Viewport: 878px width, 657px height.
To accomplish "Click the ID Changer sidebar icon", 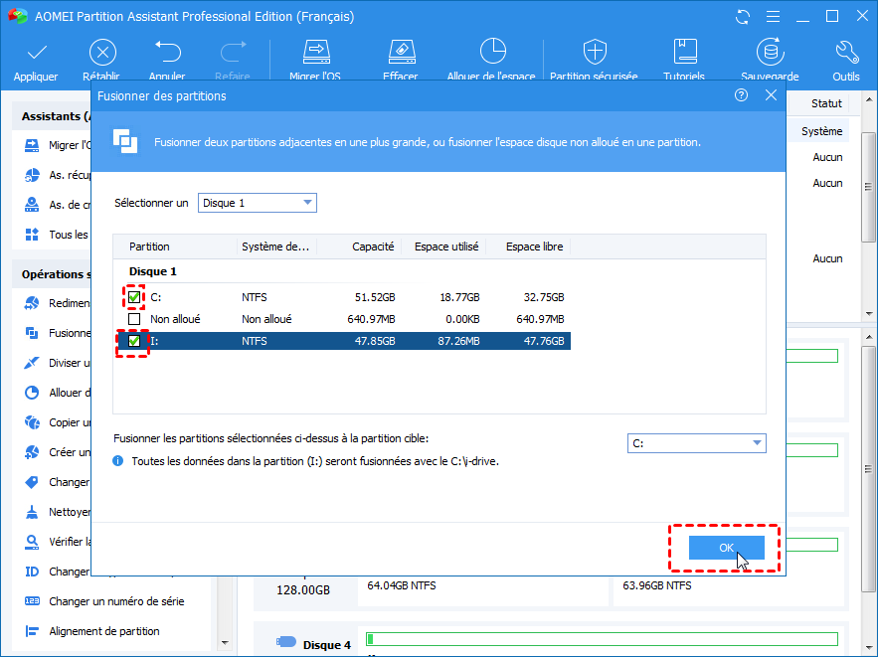I will coord(32,572).
